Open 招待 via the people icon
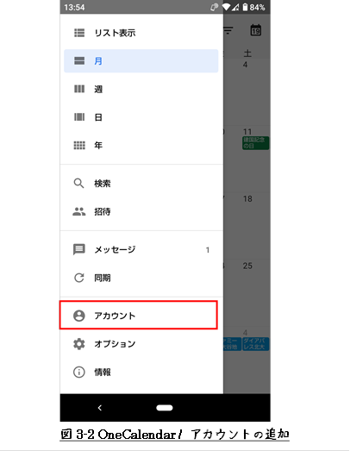Screen dimensions: 350x451 (78, 211)
